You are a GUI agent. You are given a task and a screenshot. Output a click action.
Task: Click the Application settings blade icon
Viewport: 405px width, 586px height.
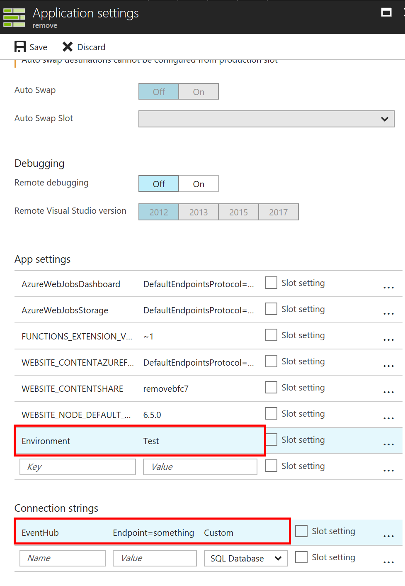point(14,17)
